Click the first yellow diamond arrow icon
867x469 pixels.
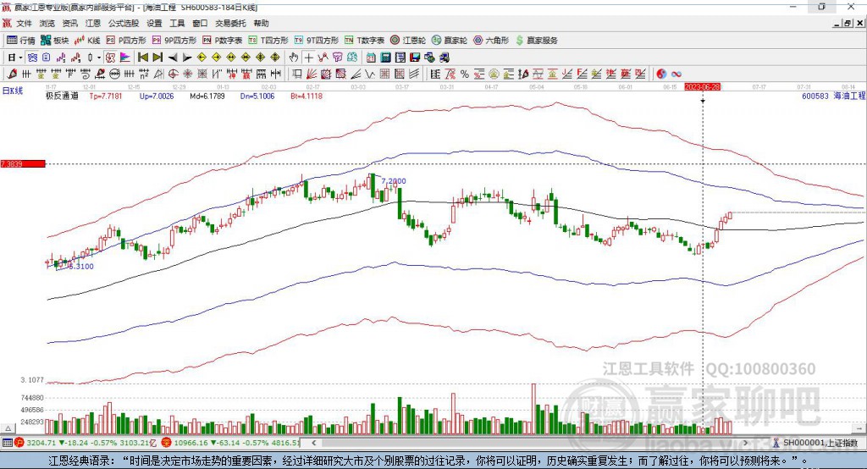202,58
